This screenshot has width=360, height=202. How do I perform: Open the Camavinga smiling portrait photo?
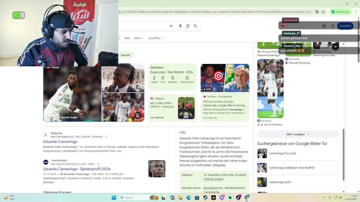pyautogui.click(x=123, y=78)
